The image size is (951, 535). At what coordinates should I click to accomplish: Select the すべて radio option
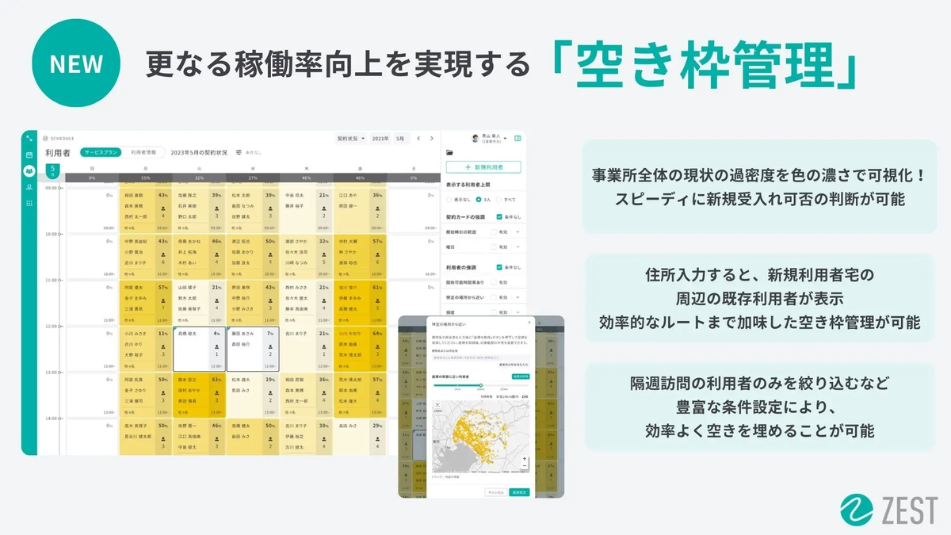click(x=498, y=200)
